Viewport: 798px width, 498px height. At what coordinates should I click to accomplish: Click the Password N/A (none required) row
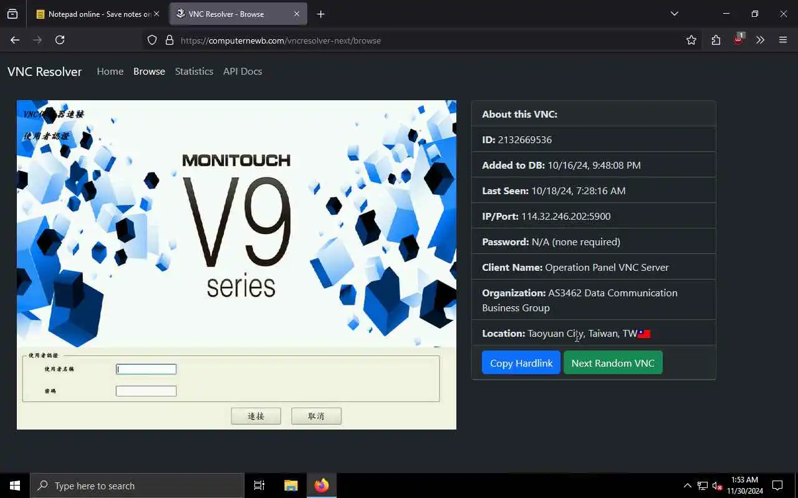[594, 242]
